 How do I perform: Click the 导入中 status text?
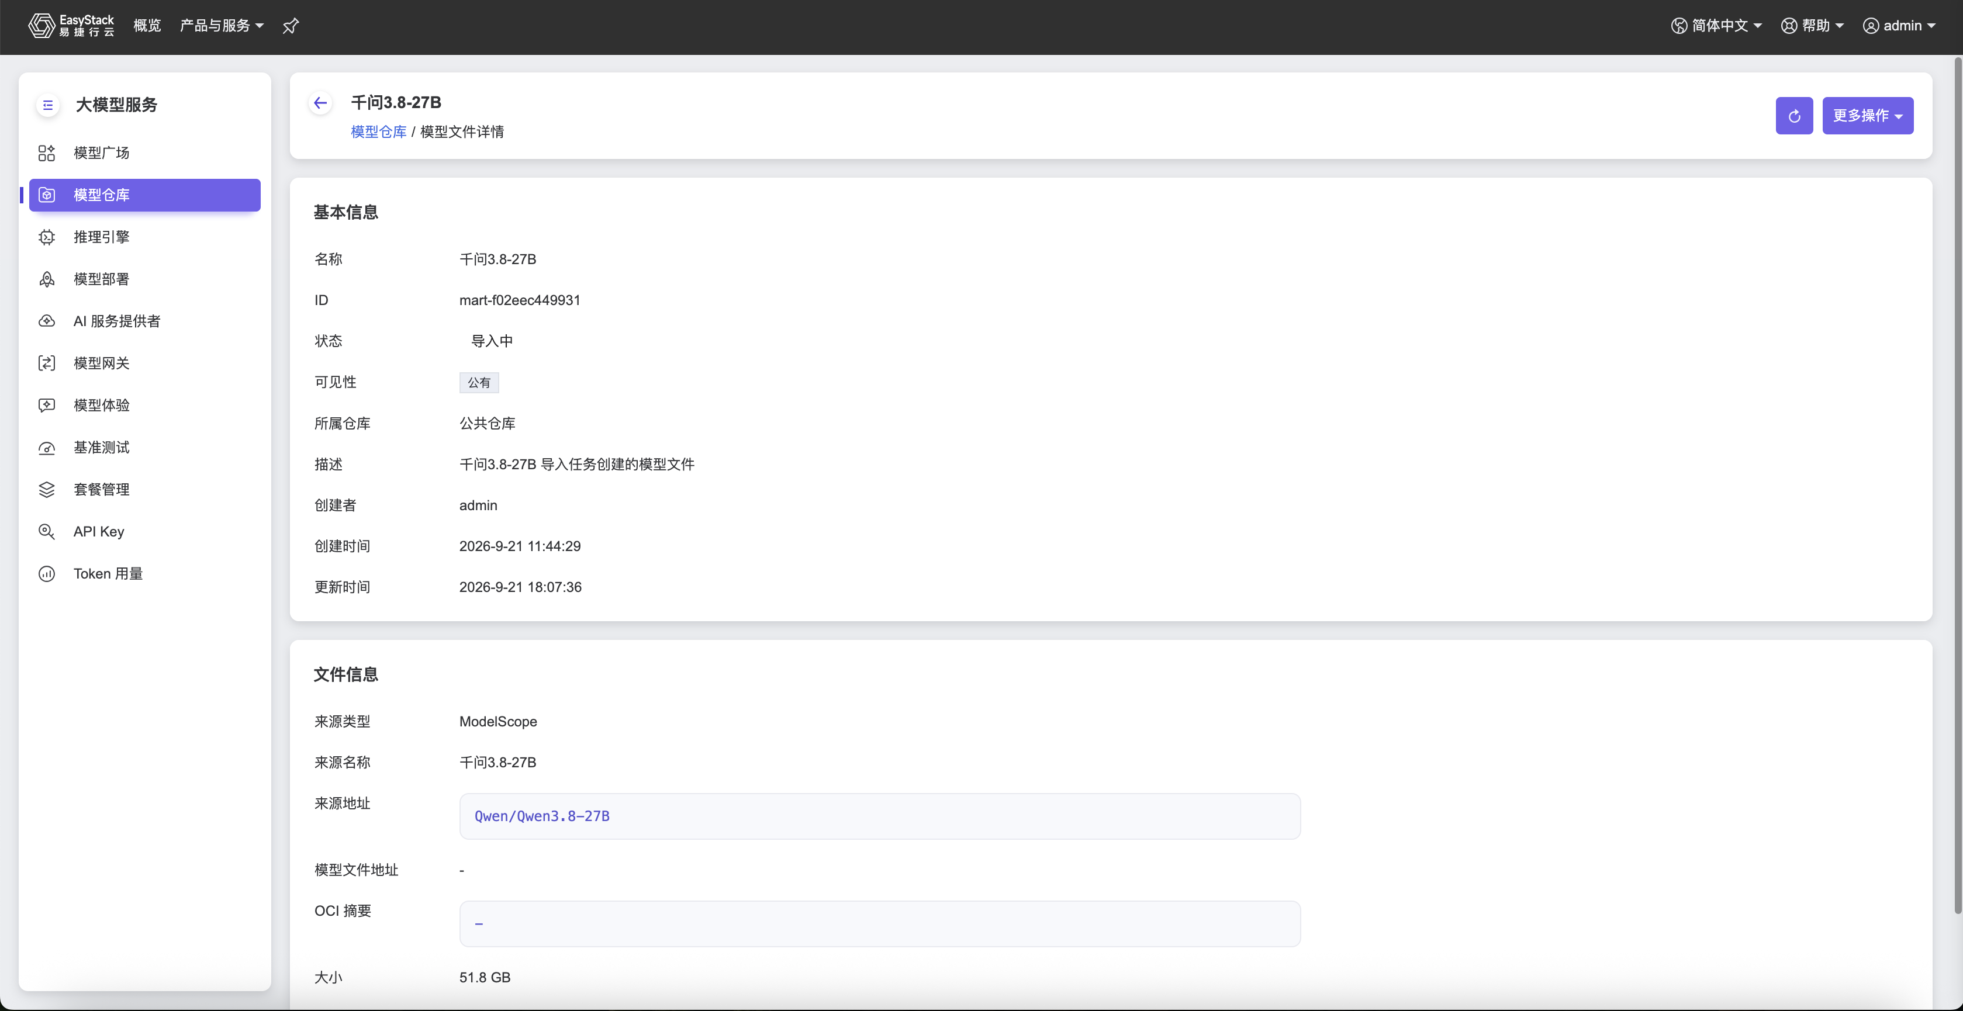492,341
